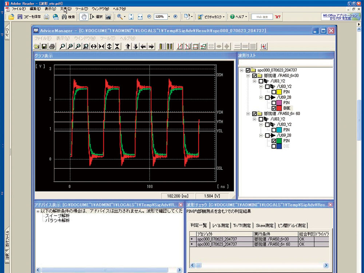
Task: Click the コピーを保存 button
Action: [29, 17]
